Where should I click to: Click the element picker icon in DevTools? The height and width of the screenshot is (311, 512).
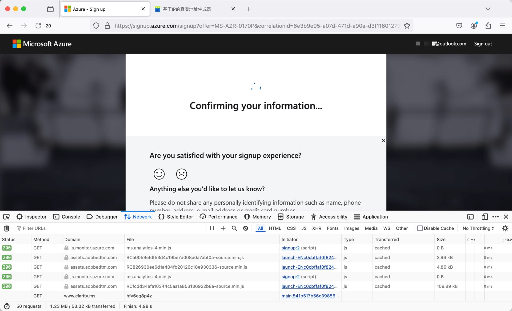[x=6, y=217]
